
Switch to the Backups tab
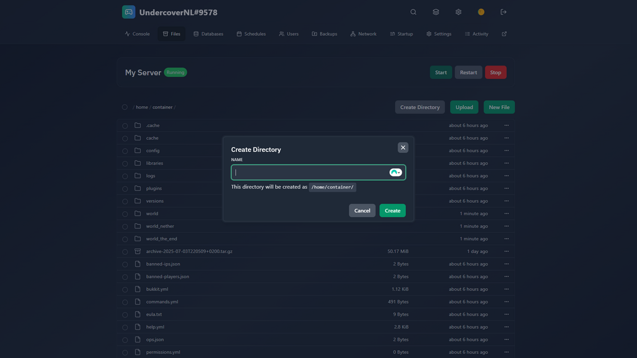(x=324, y=33)
